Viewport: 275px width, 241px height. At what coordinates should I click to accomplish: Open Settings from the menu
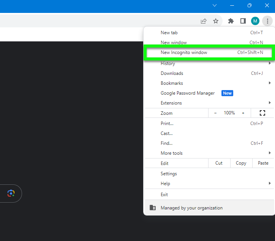[209, 174]
